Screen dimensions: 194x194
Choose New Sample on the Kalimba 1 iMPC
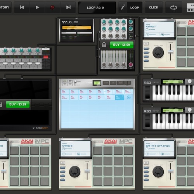(x=165, y=35)
